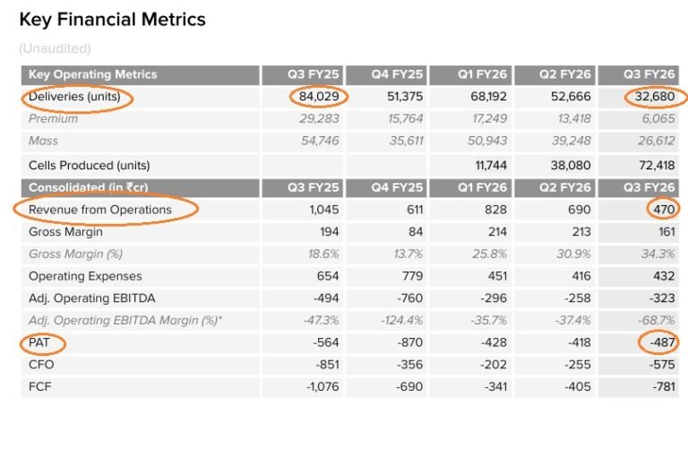This screenshot has height=475, width=688.
Task: Pick the circled -487 PAT value
Action: pyautogui.click(x=658, y=342)
